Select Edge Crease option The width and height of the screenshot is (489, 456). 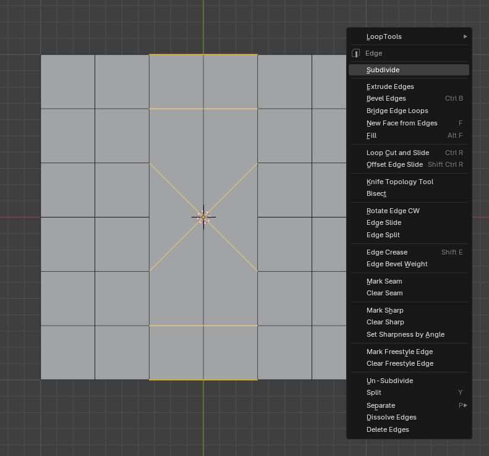click(409, 252)
